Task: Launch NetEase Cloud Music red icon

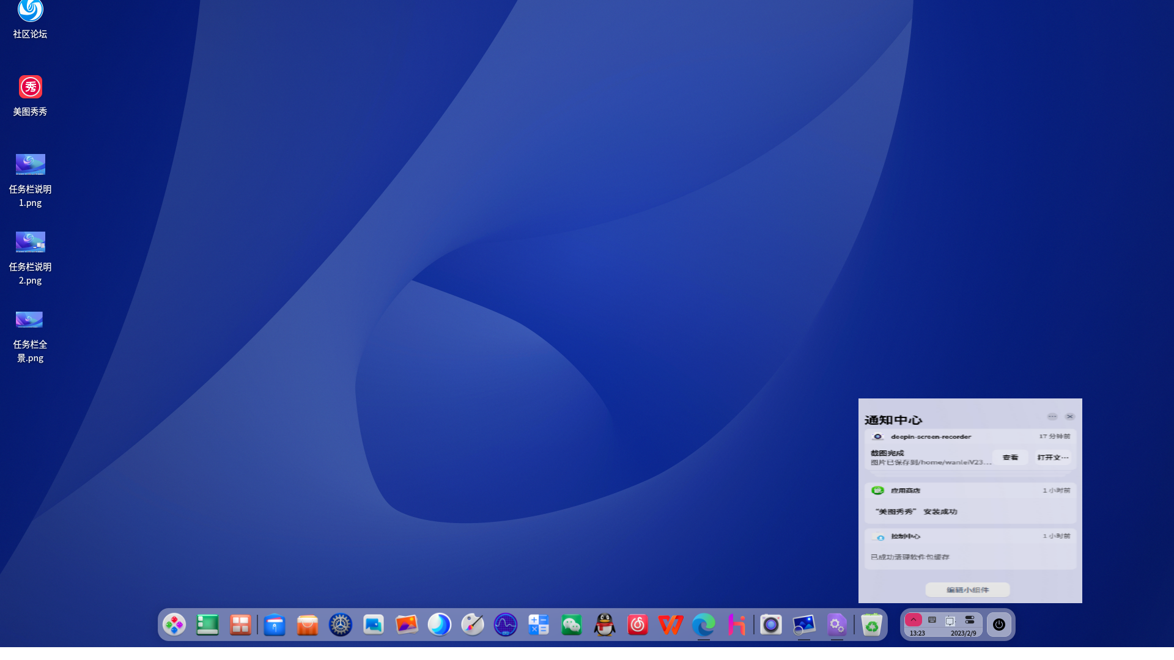Action: pyautogui.click(x=638, y=625)
